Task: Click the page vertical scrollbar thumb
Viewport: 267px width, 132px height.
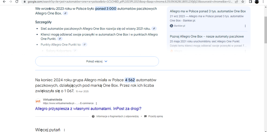Action: (265, 30)
